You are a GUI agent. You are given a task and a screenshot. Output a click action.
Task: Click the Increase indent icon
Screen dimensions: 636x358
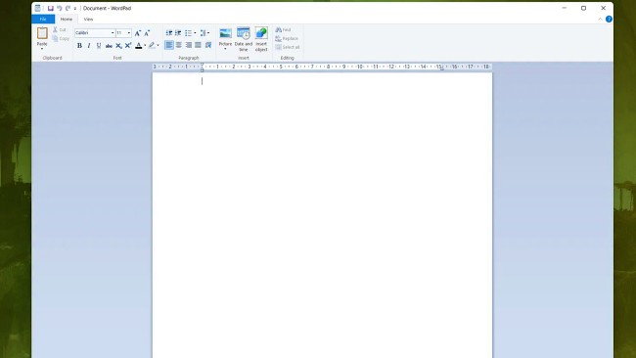pyautogui.click(x=178, y=33)
